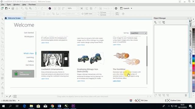Select the Pick tool in toolbox
Image resolution: width=195 pixels, height=109 pixels.
click(x=2, y=19)
